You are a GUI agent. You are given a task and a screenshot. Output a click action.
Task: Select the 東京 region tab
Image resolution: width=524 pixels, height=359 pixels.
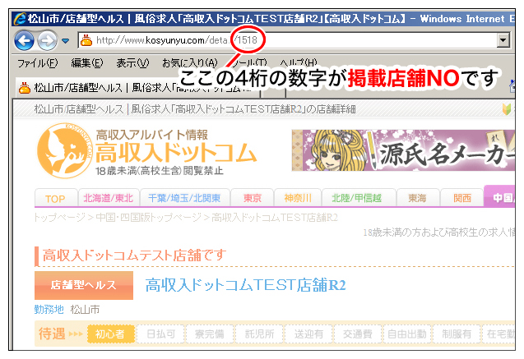coord(253,198)
